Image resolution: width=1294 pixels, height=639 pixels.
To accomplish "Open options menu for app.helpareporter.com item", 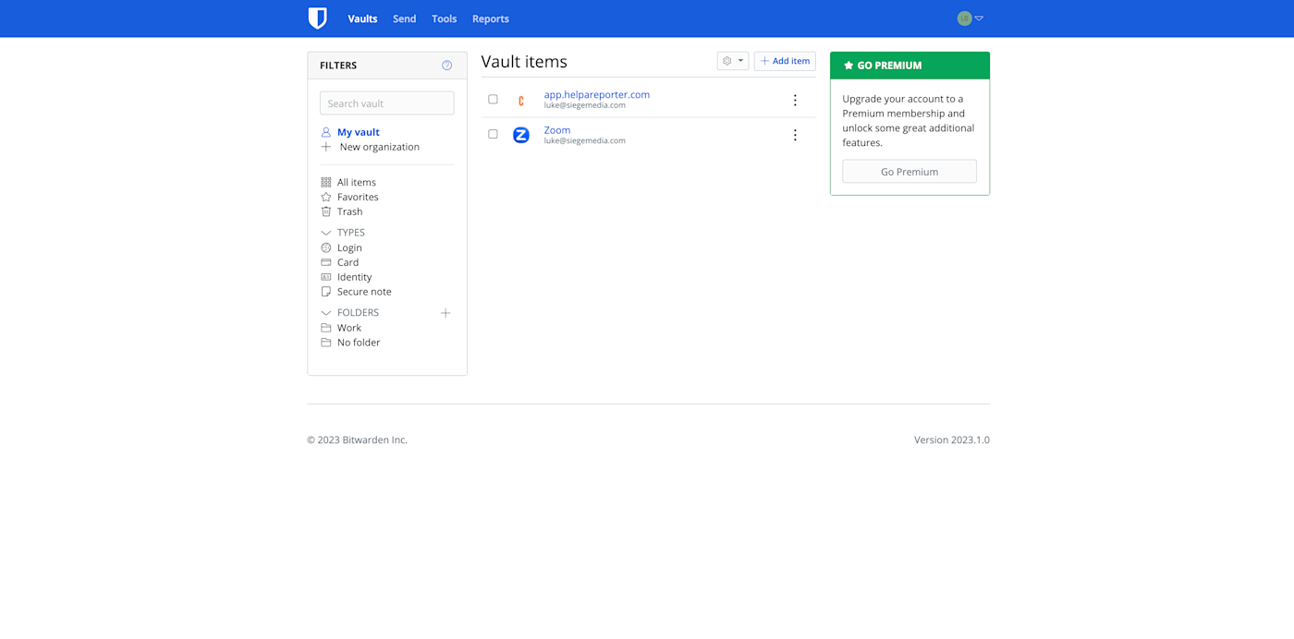I will [x=795, y=100].
